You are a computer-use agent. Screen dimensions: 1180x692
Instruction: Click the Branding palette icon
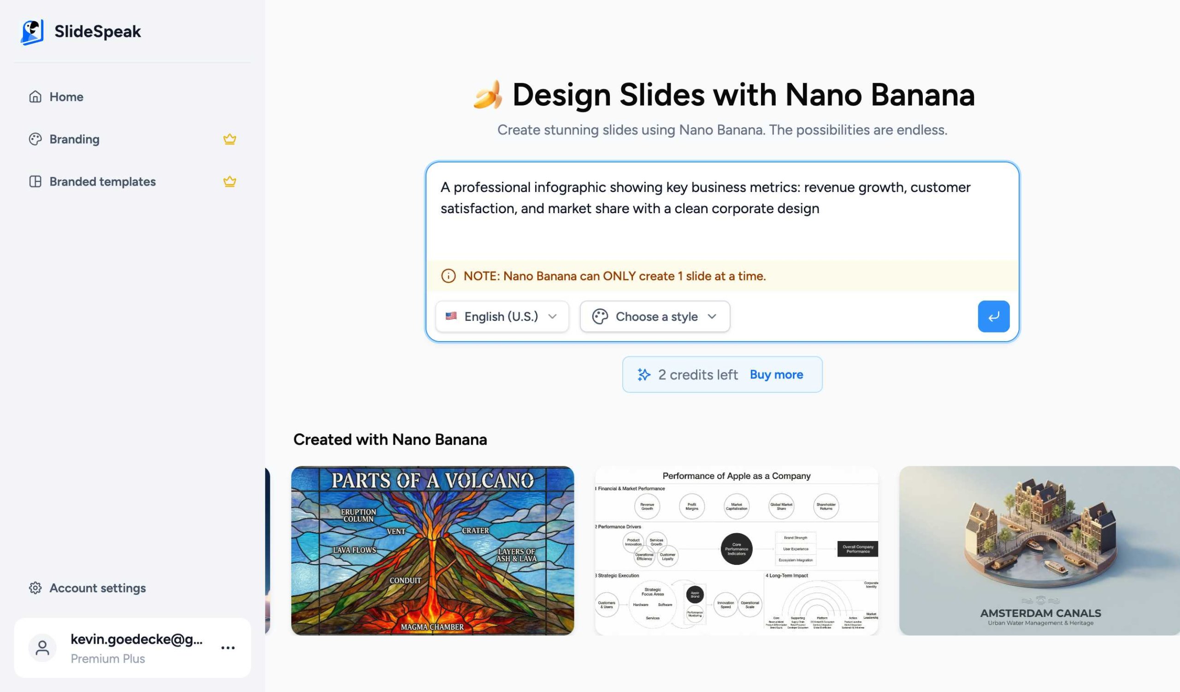coord(35,140)
